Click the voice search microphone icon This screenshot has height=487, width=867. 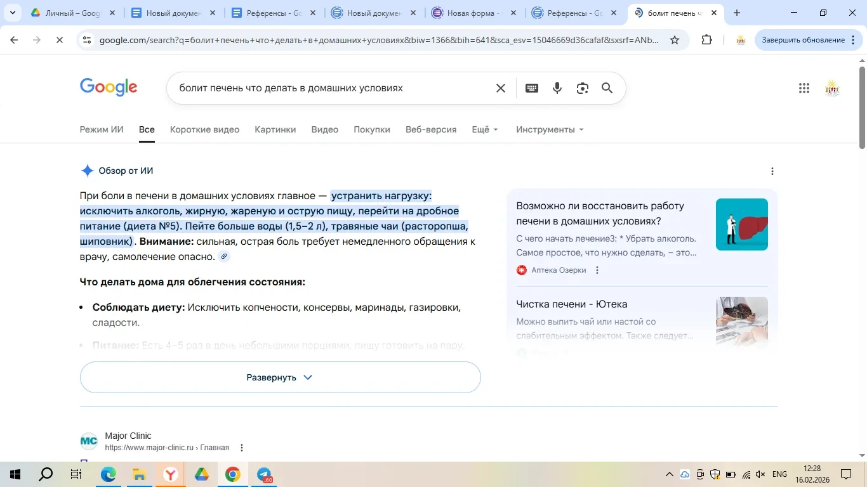[x=557, y=88]
